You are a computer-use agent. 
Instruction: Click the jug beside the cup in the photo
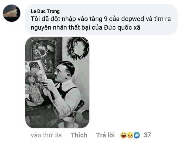[x=81, y=116]
